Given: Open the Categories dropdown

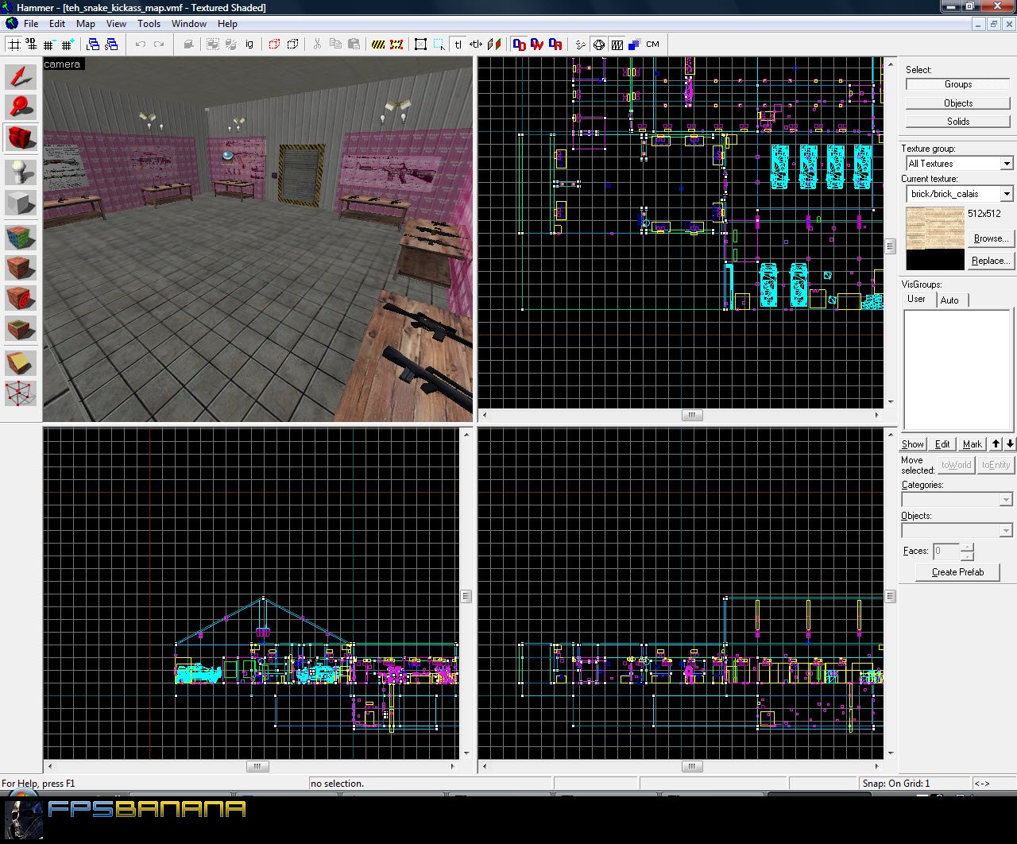Looking at the screenshot, I should (1006, 499).
